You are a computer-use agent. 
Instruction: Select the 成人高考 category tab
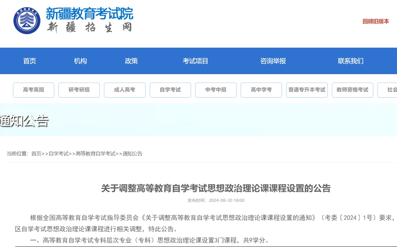pyautogui.click(x=125, y=90)
